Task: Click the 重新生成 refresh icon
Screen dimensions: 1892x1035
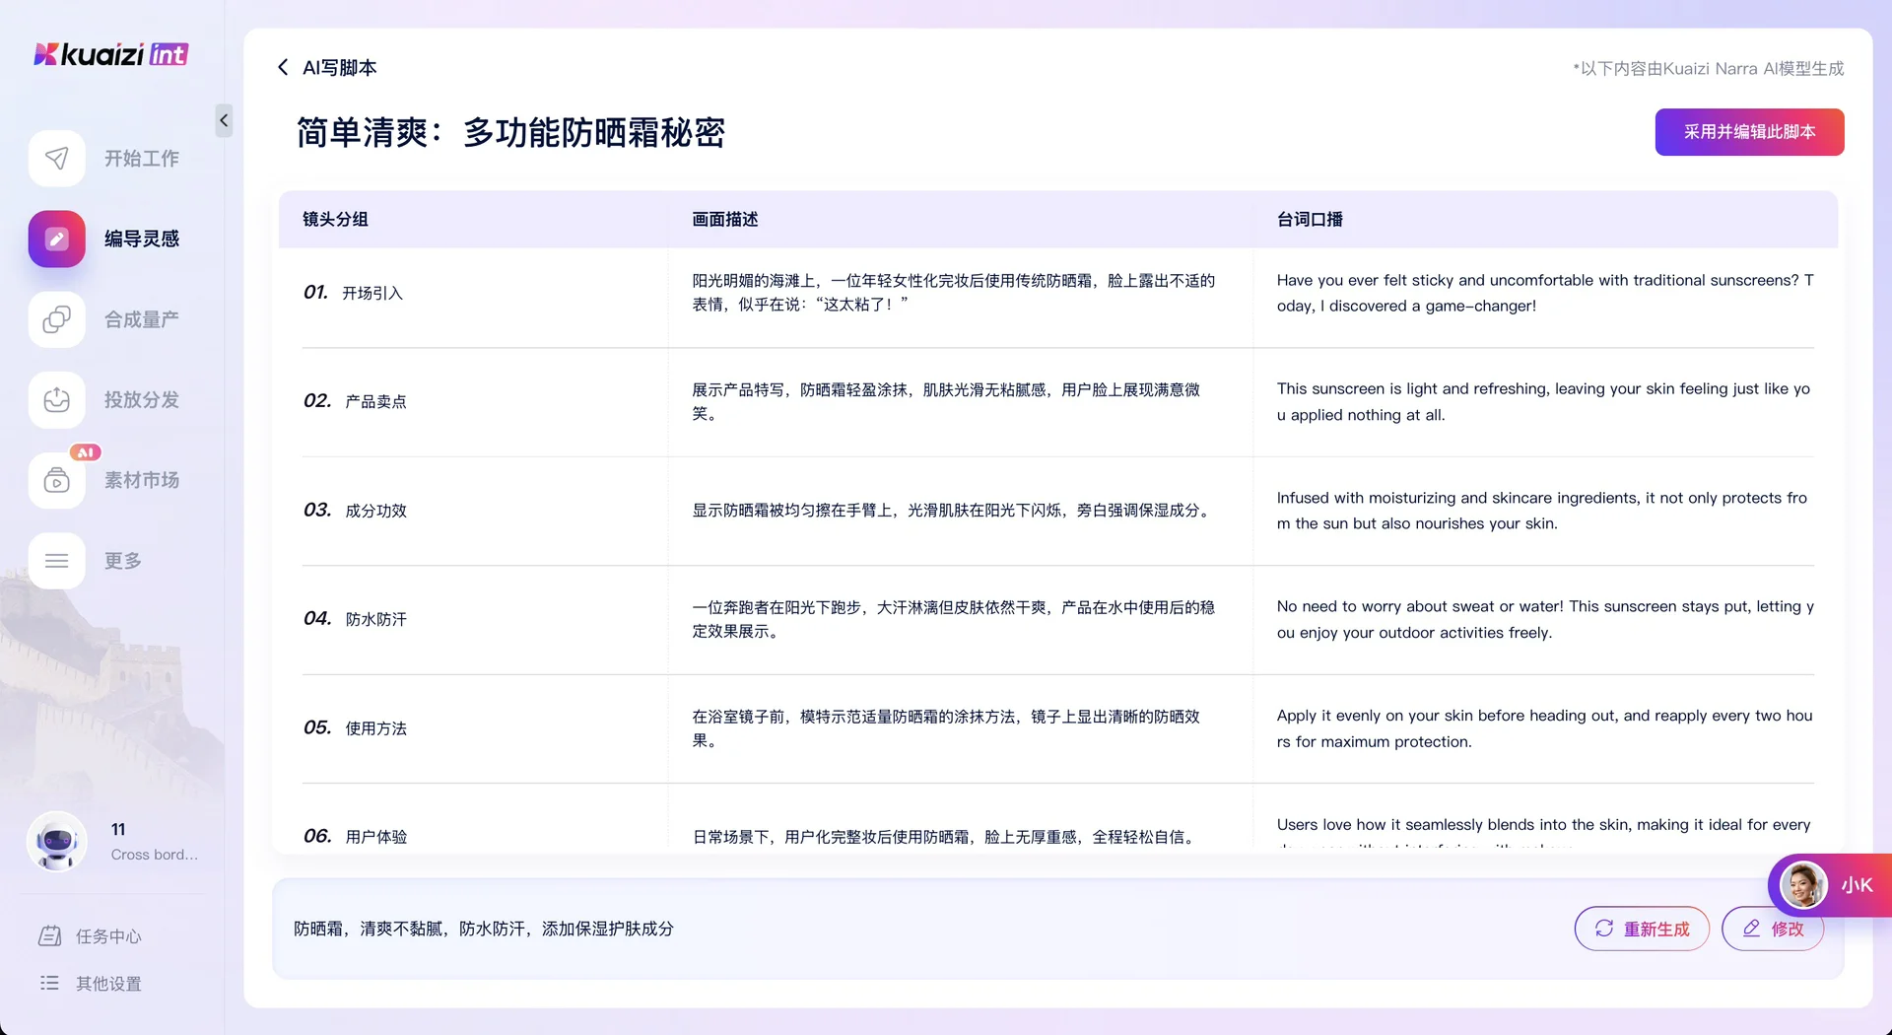Action: tap(1602, 929)
